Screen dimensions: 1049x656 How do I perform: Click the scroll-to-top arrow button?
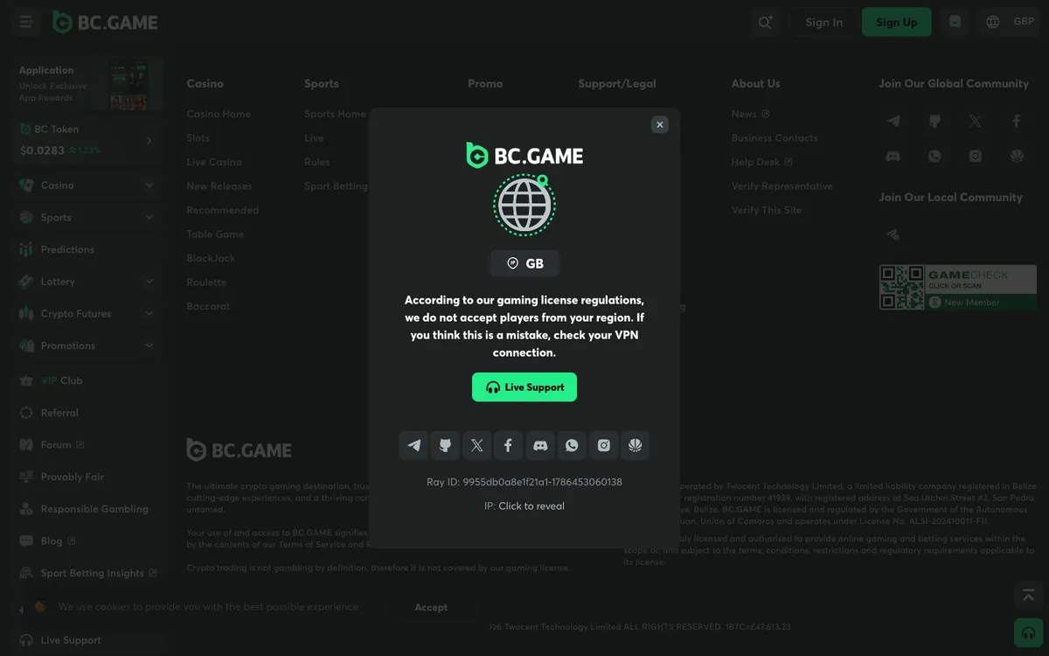[1028, 595]
